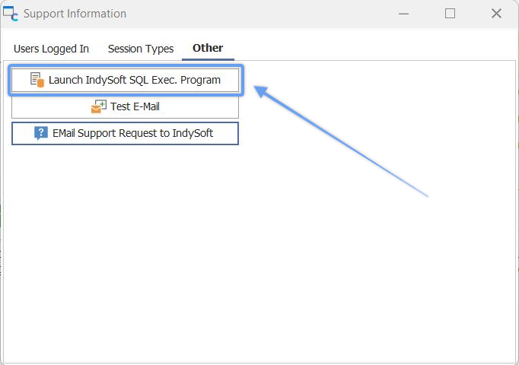Viewport: 519px width, 365px height.
Task: Launch IndySoft SQL Exec. Program button
Action: click(x=125, y=80)
